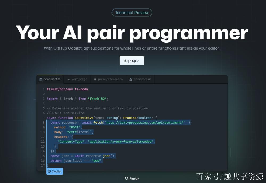266x183 pixels.
Task: Click the Replay text label
Action: pyautogui.click(x=134, y=178)
